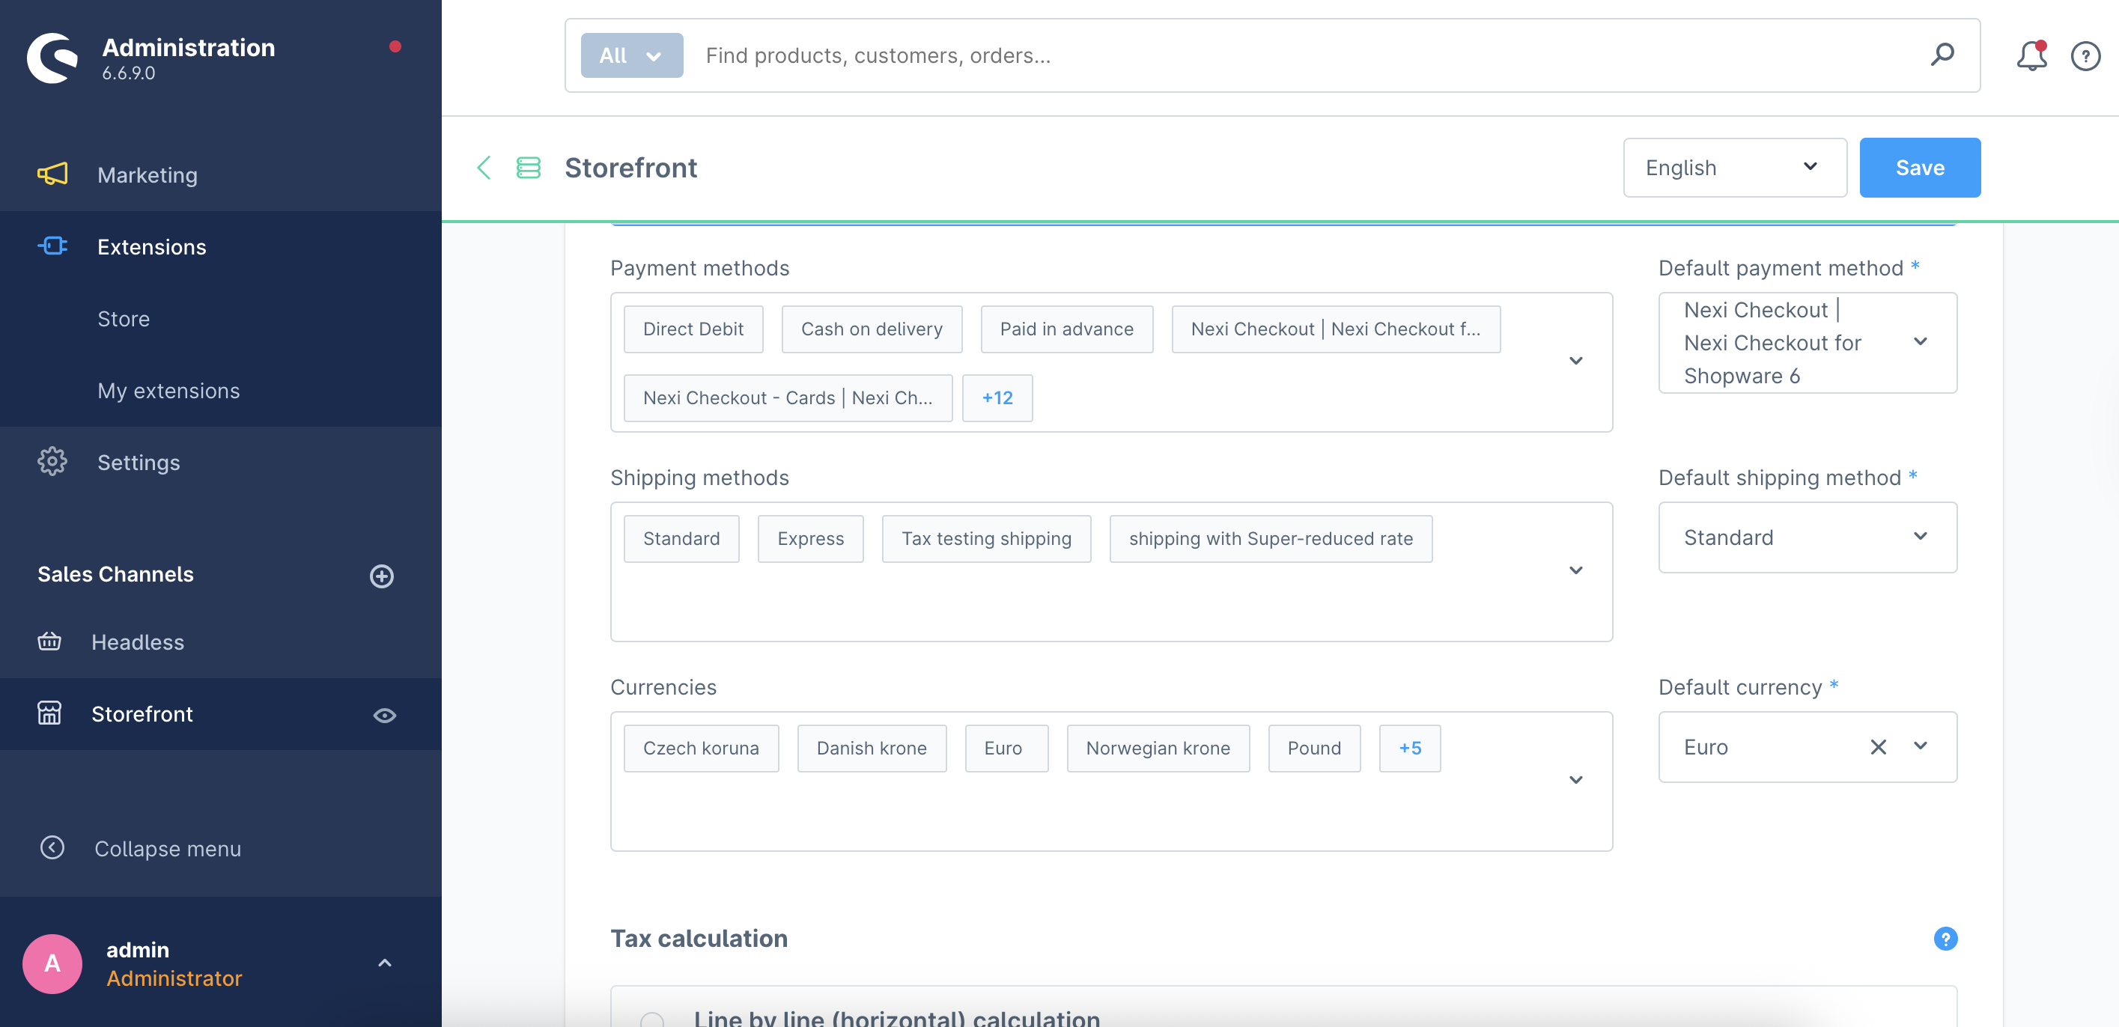
Task: Expand the Default shipping method dropdown
Action: 1921,537
